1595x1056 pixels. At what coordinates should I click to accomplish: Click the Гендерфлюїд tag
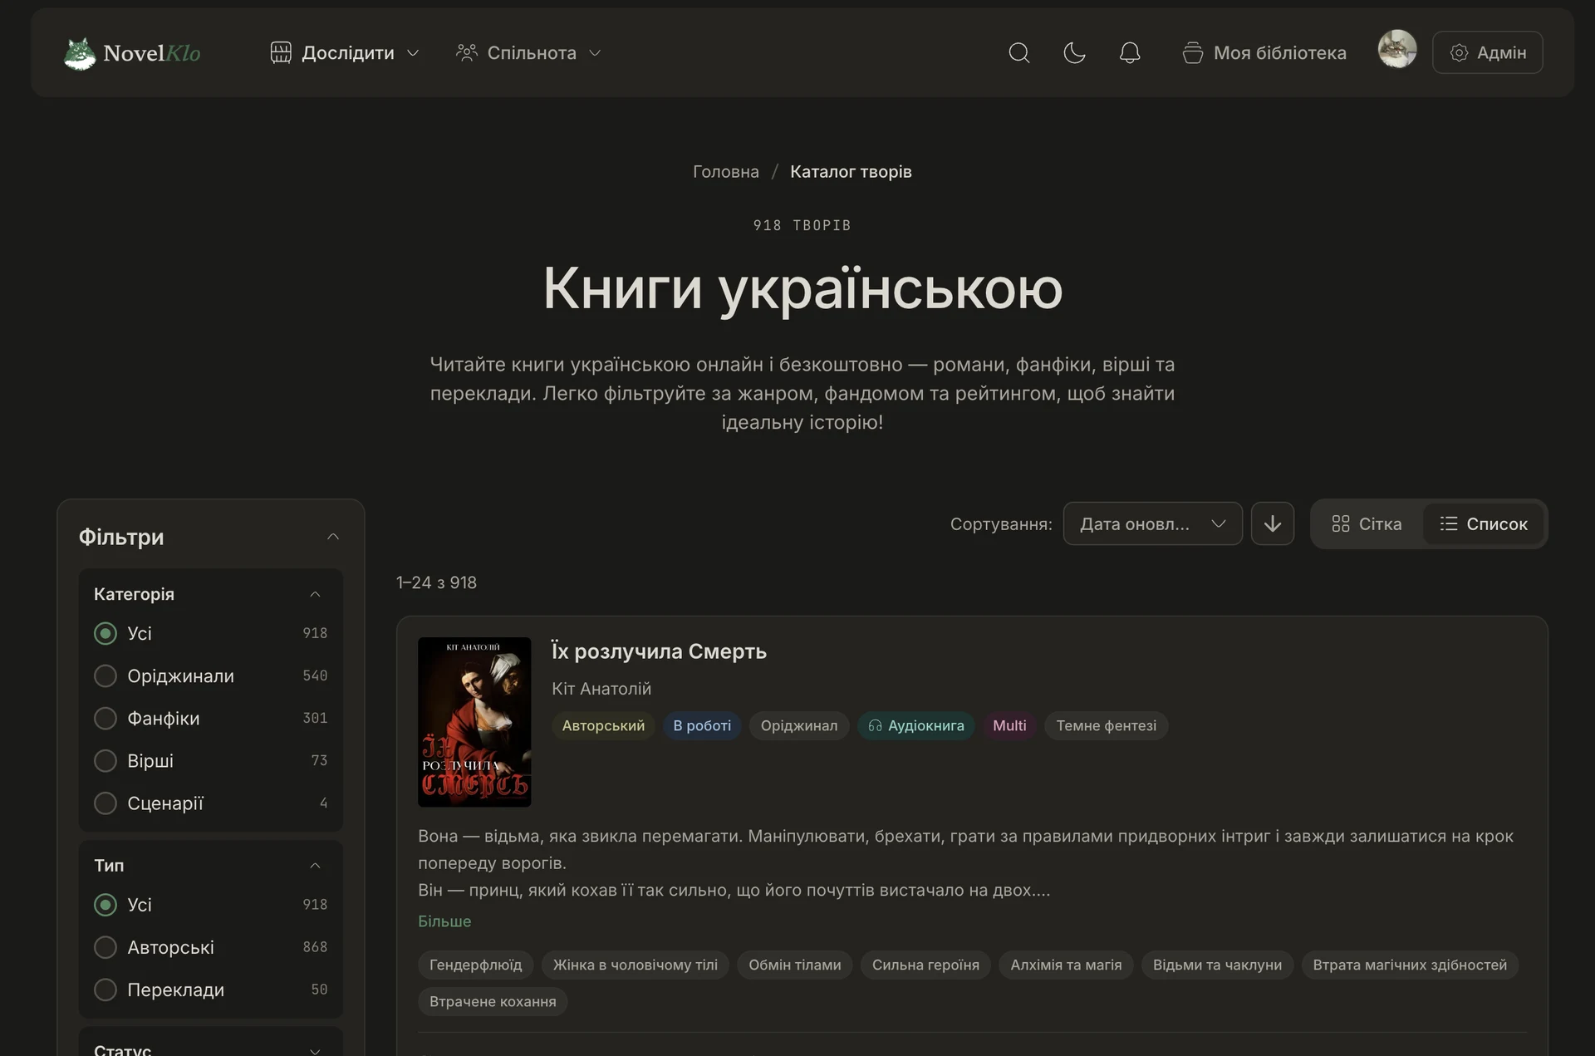[476, 965]
